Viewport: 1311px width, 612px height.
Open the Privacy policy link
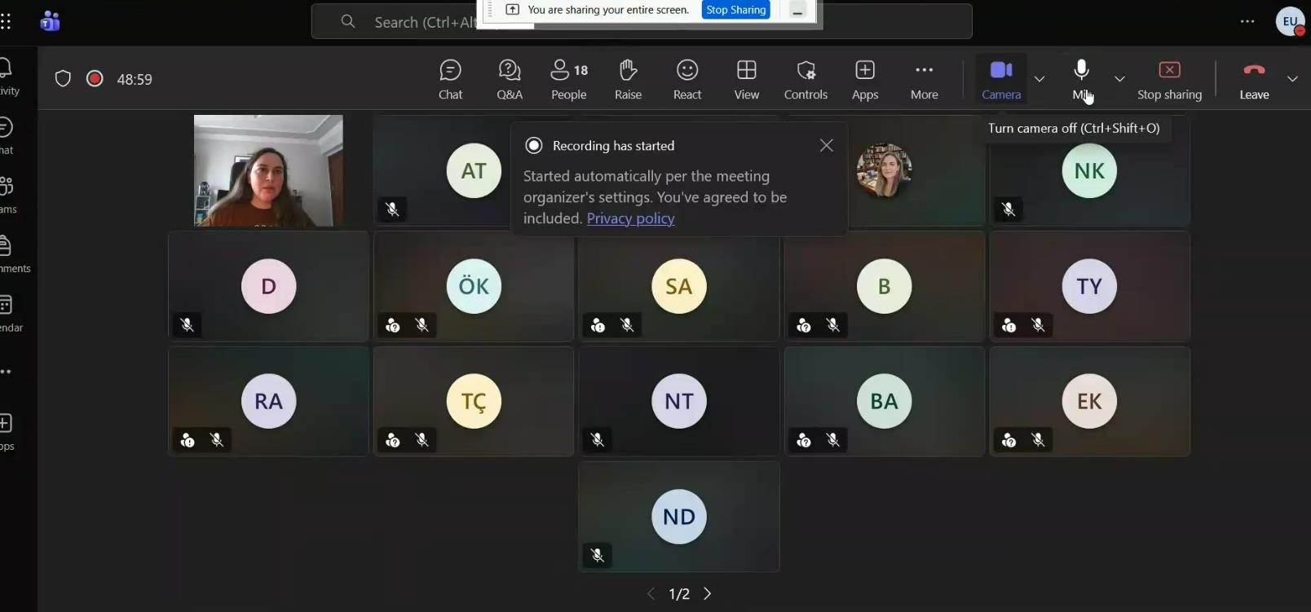(x=630, y=218)
